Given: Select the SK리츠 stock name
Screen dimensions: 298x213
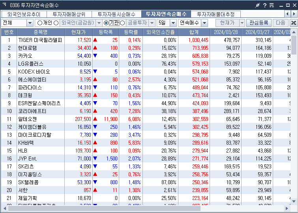Looking at the screenshot, I should click(26, 166).
